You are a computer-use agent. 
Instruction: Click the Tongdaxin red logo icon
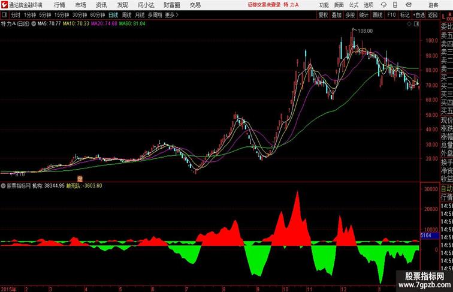pyautogui.click(x=4, y=5)
